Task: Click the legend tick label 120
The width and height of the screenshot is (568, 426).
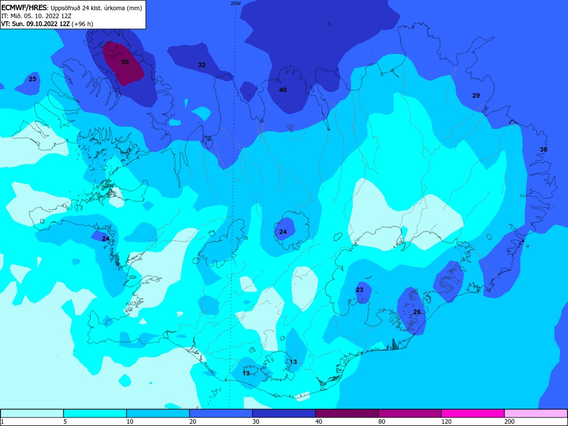Action: tap(446, 421)
